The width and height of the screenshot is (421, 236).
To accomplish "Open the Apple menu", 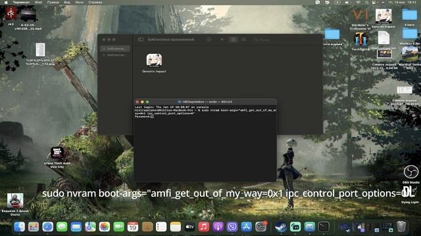I will [6, 2].
